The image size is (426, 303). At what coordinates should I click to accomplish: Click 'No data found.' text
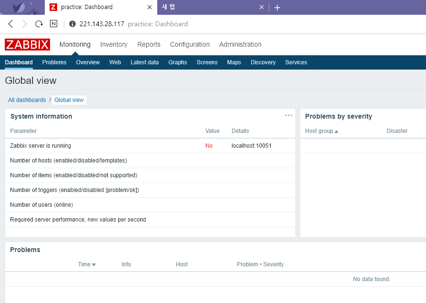pyautogui.click(x=371, y=279)
